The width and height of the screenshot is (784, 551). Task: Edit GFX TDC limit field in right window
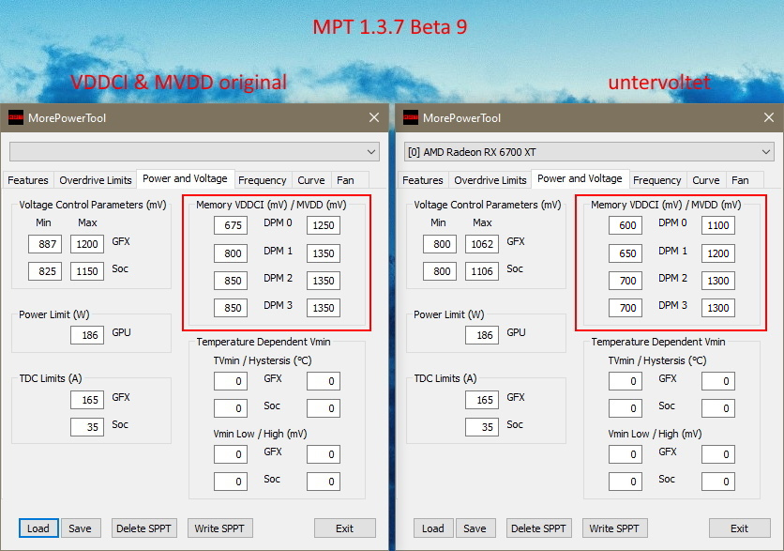pyautogui.click(x=482, y=400)
